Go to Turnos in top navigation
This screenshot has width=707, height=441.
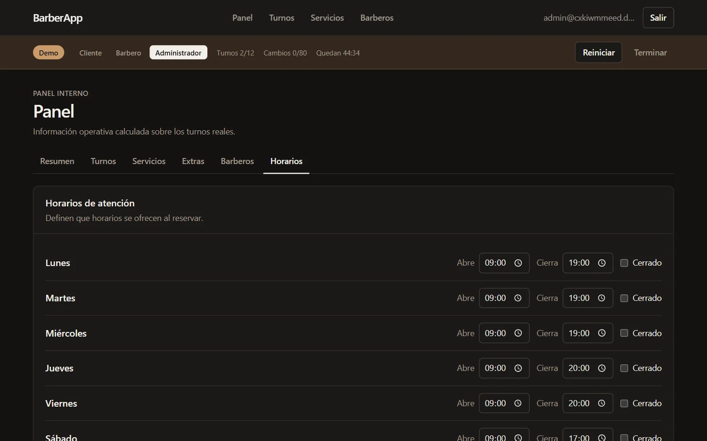point(282,18)
